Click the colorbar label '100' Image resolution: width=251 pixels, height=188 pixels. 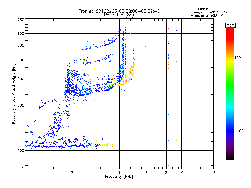[238, 58]
